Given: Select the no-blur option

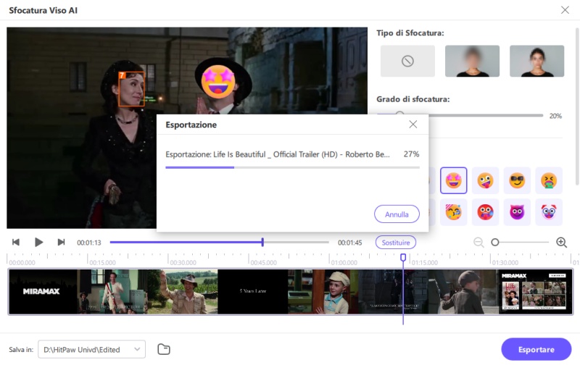Looking at the screenshot, I should point(407,62).
